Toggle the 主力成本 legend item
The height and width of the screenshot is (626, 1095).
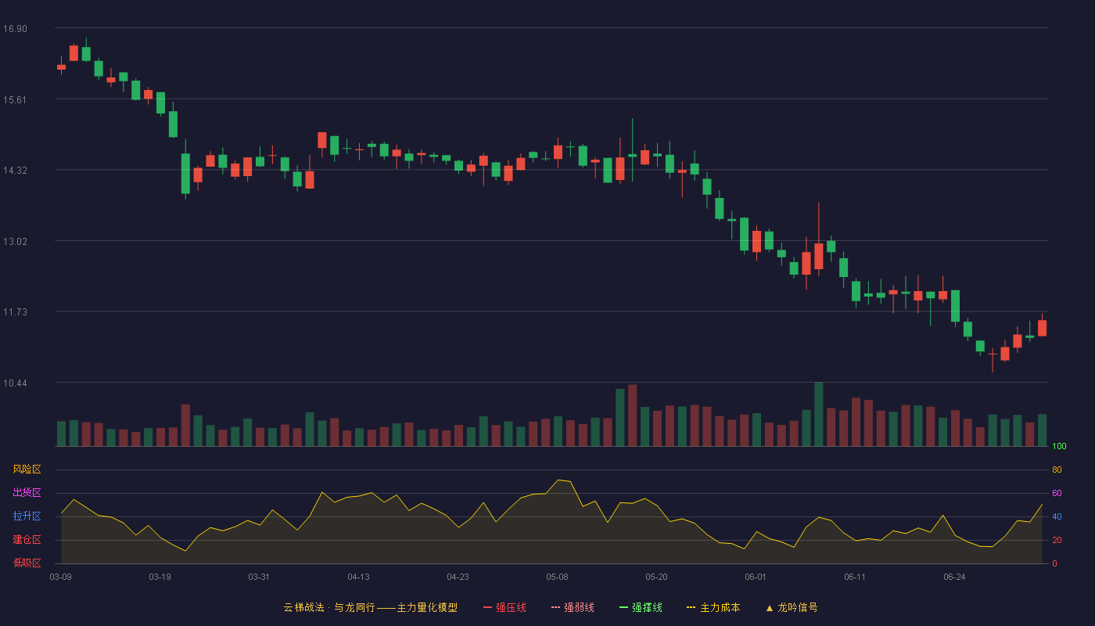click(713, 607)
